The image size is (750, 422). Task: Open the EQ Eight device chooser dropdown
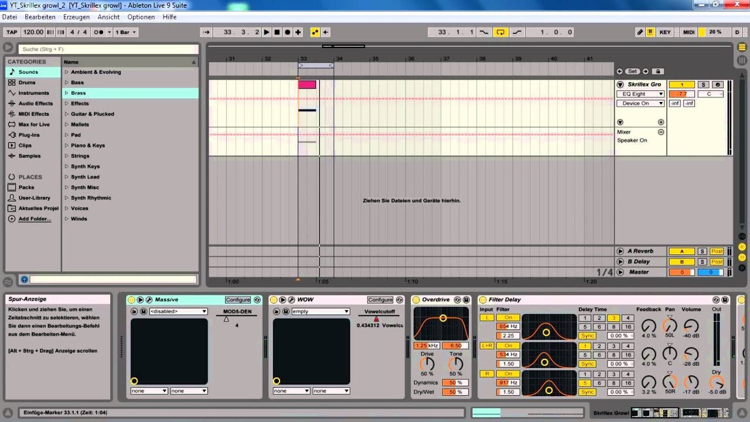[x=640, y=94]
